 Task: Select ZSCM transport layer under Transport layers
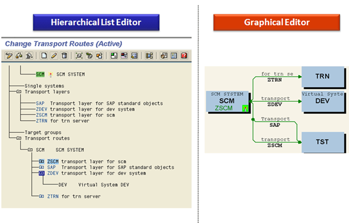click(x=76, y=115)
